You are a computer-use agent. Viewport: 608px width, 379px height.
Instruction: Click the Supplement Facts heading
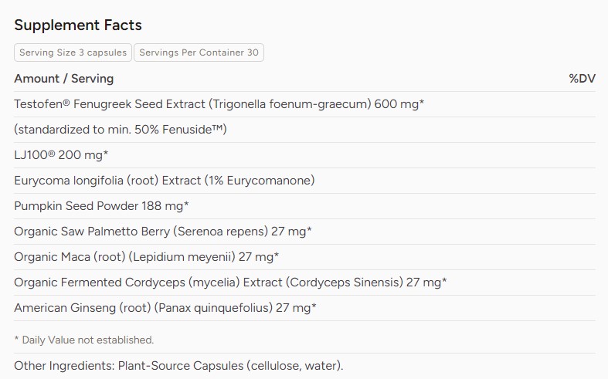pos(78,25)
